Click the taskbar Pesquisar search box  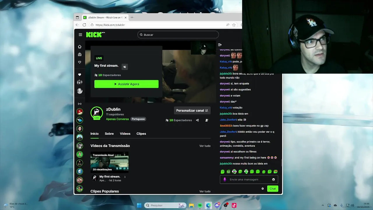tap(165, 205)
